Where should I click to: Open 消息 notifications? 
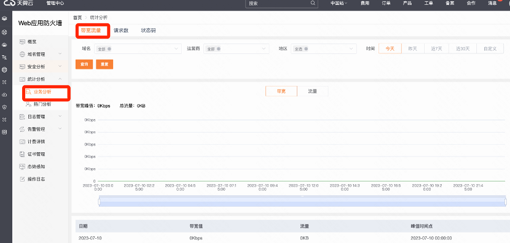pos(492,3)
